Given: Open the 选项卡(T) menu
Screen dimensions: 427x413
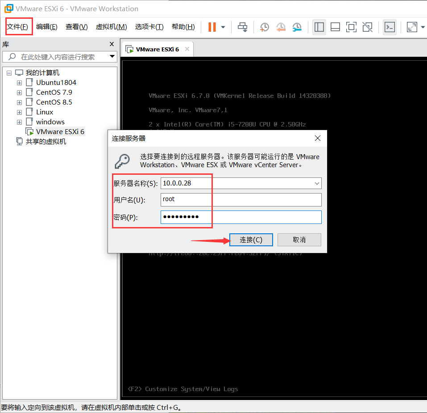Looking at the screenshot, I should (149, 27).
